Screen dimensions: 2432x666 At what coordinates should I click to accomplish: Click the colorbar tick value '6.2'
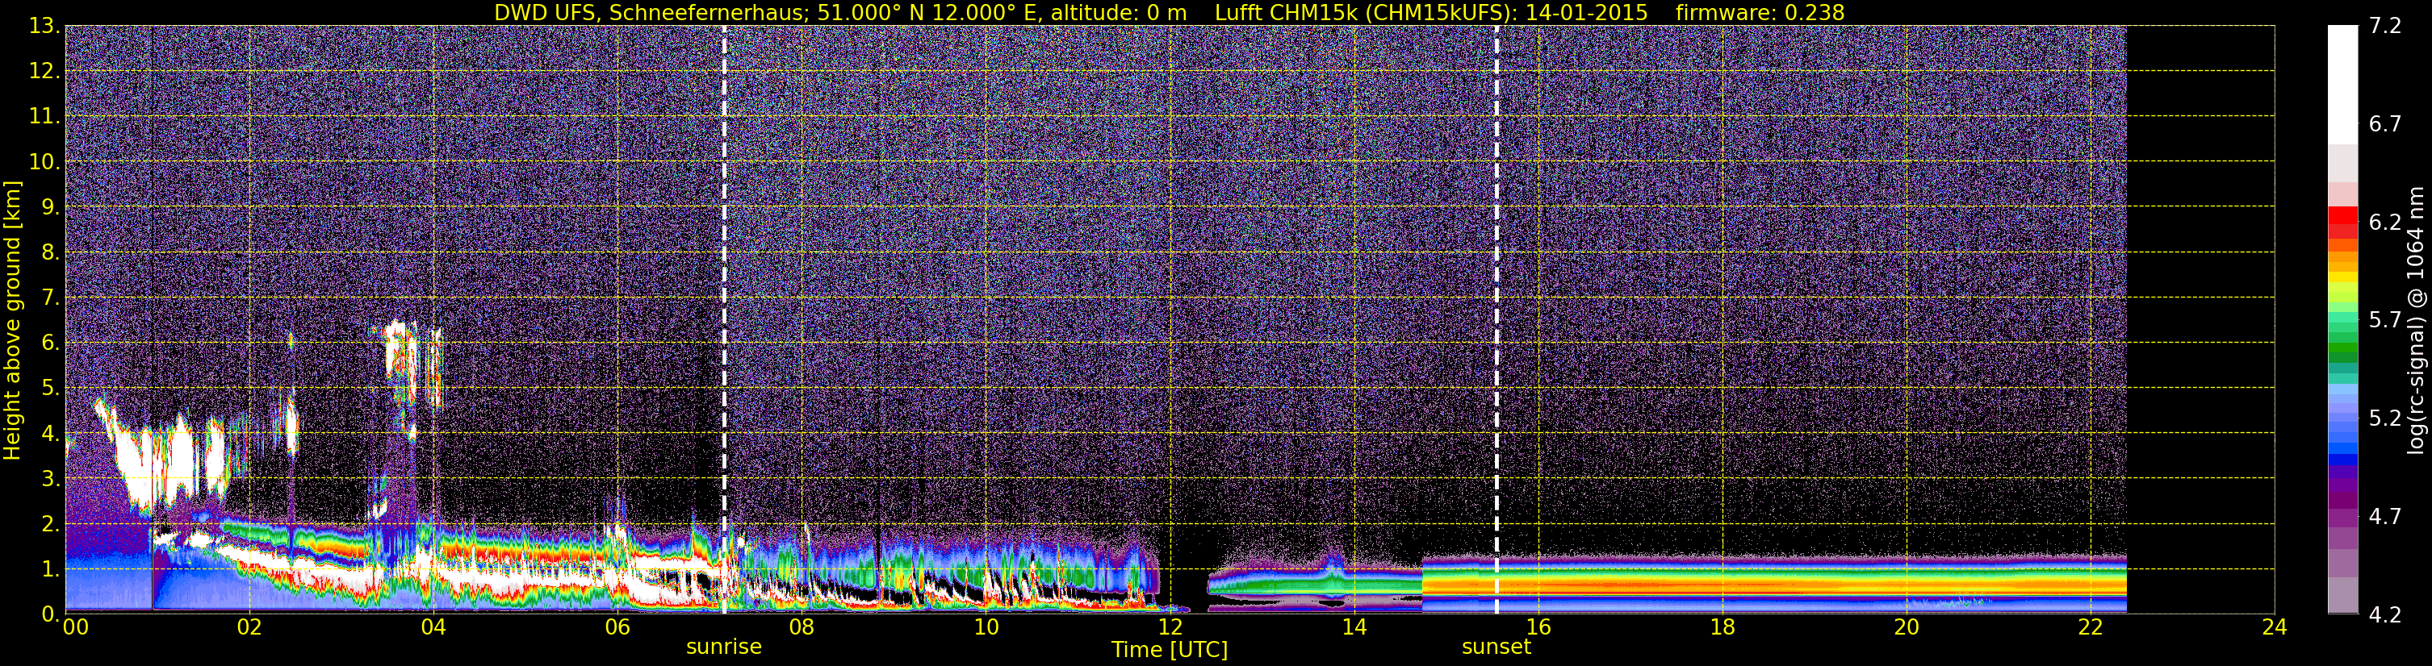[x=2385, y=223]
